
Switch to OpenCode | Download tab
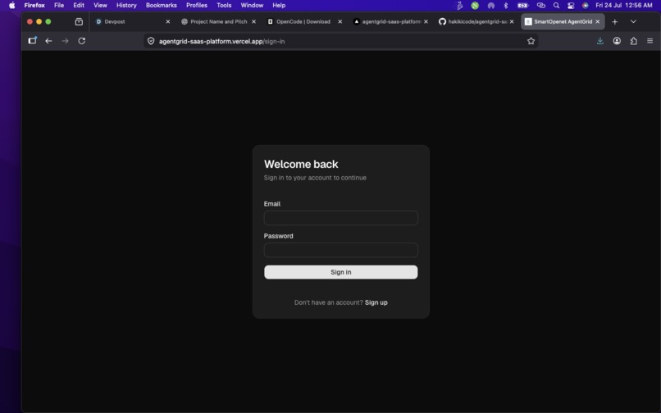pyautogui.click(x=304, y=21)
